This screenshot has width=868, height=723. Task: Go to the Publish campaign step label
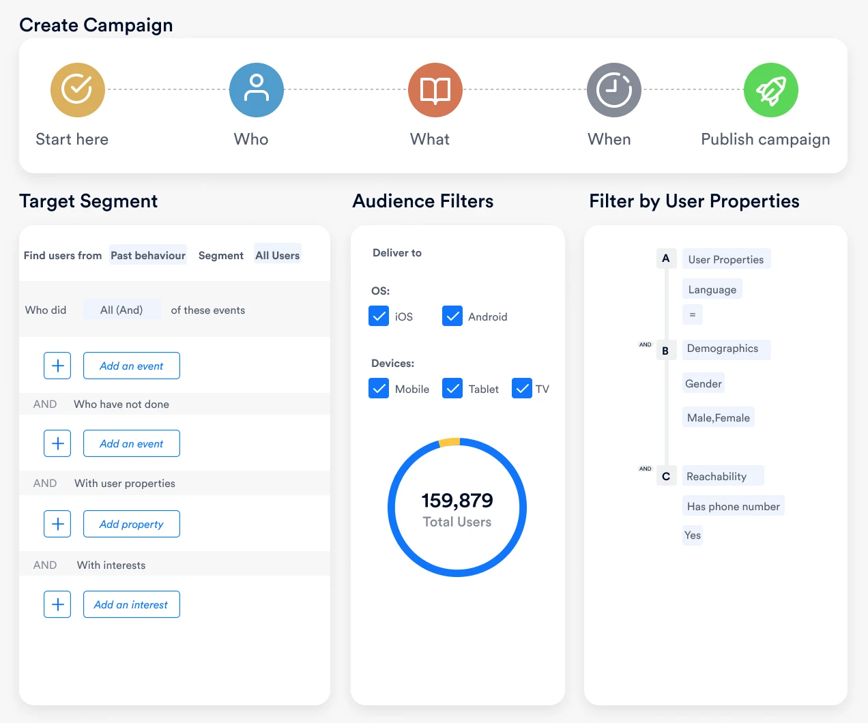point(766,139)
